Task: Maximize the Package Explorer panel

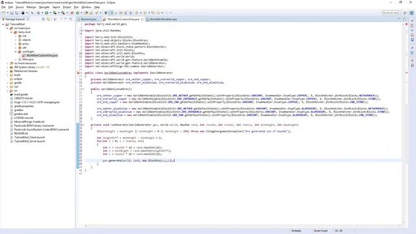Action: pyautogui.click(x=71, y=19)
